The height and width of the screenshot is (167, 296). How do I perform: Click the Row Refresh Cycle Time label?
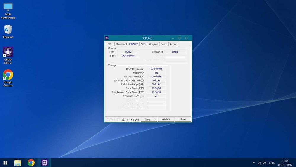(x=128, y=92)
